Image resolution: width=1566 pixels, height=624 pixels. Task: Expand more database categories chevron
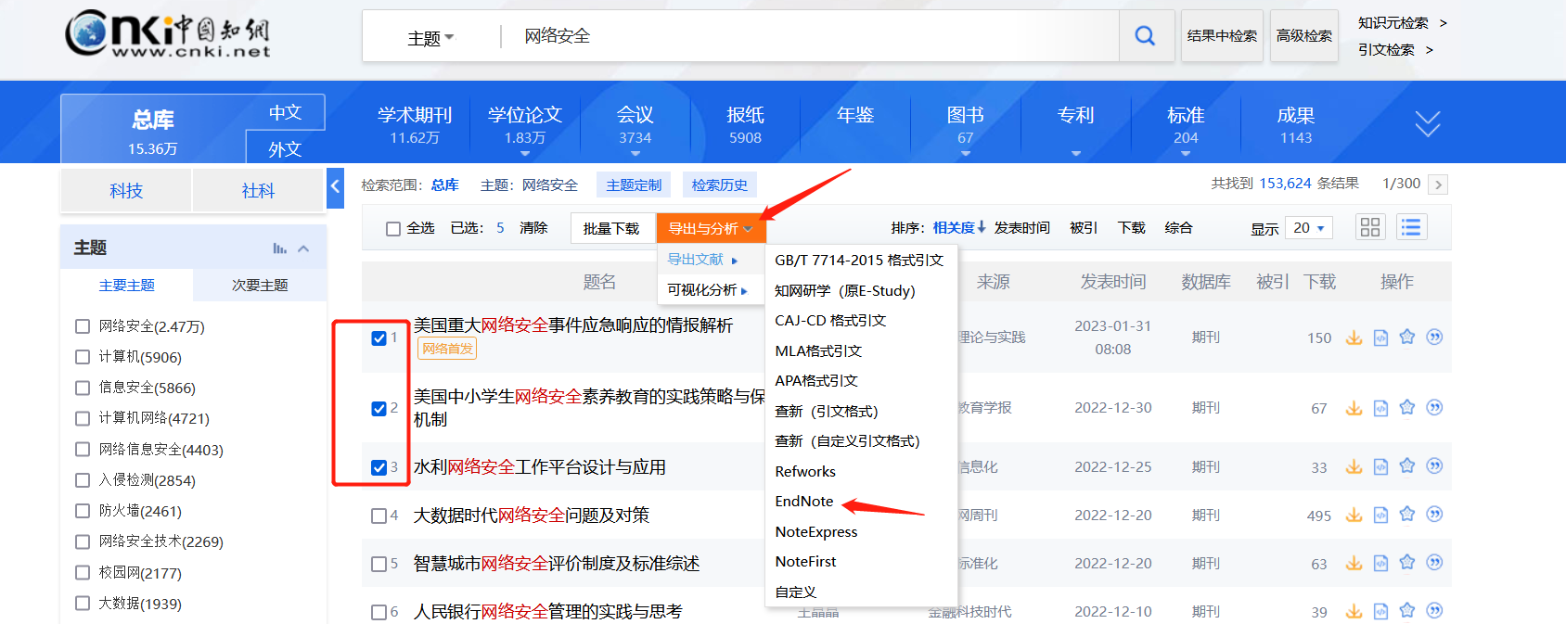(x=1427, y=123)
